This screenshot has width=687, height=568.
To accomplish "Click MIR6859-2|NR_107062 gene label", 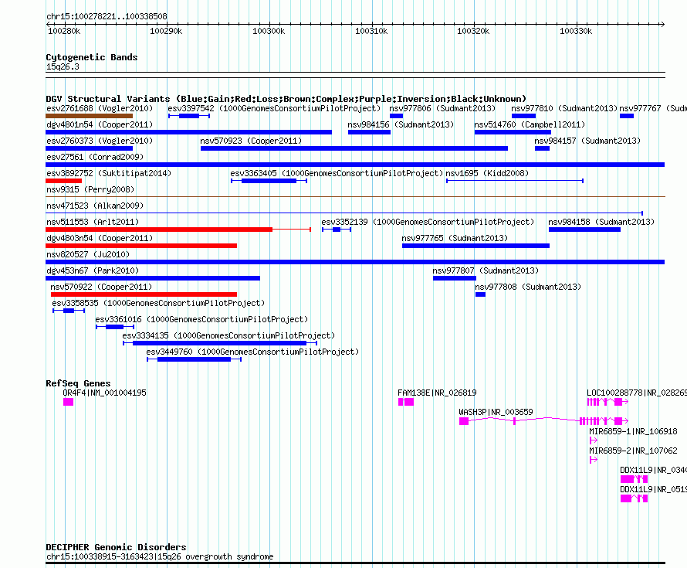I will tap(633, 451).
